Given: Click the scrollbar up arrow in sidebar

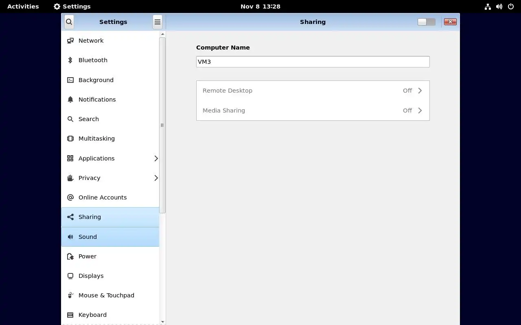Looking at the screenshot, I should click(162, 35).
